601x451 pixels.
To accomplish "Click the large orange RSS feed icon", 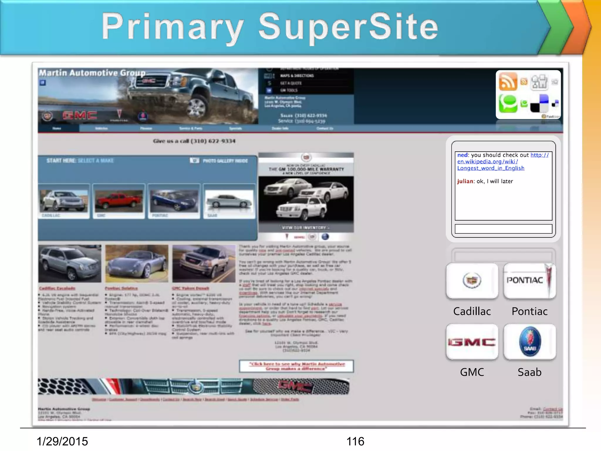I will point(508,81).
